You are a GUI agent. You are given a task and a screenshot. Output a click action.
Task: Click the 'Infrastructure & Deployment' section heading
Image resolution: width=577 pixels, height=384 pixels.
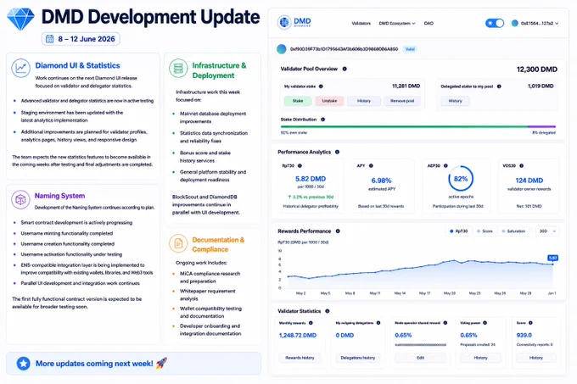219,70
